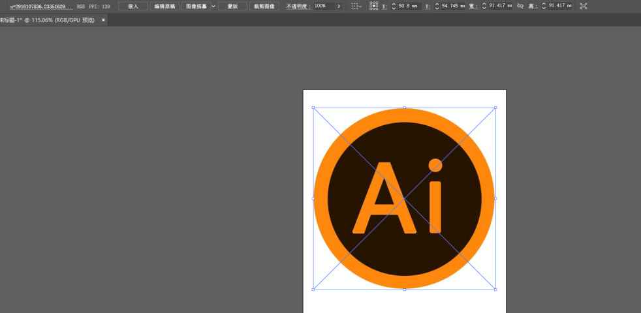Click the bottom-right selection handle of image
The image size is (641, 313).
[x=496, y=290]
